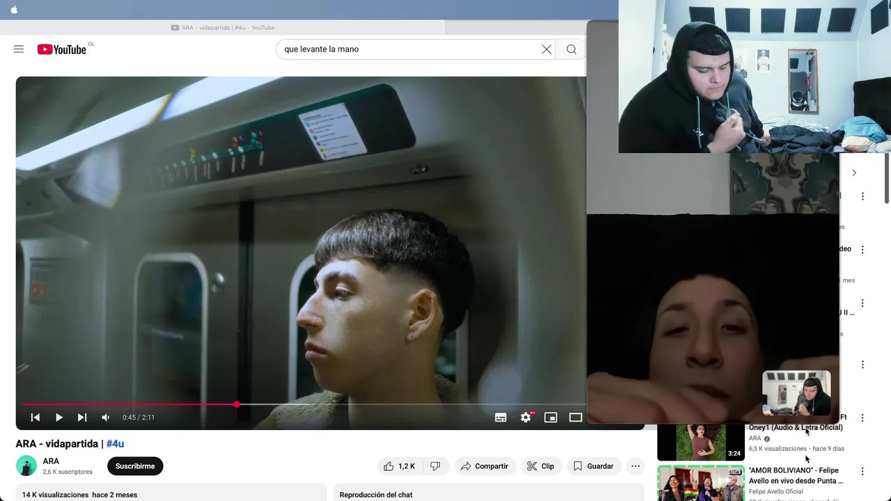The height and width of the screenshot is (501, 891).
Task: Open more actions ellipsis next to Guardar
Action: click(x=636, y=466)
